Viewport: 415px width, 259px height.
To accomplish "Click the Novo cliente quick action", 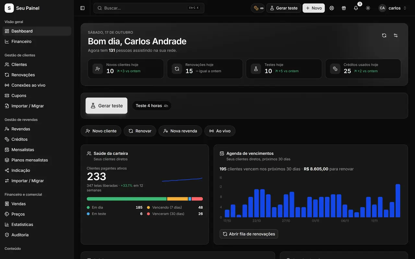I will [x=101, y=131].
